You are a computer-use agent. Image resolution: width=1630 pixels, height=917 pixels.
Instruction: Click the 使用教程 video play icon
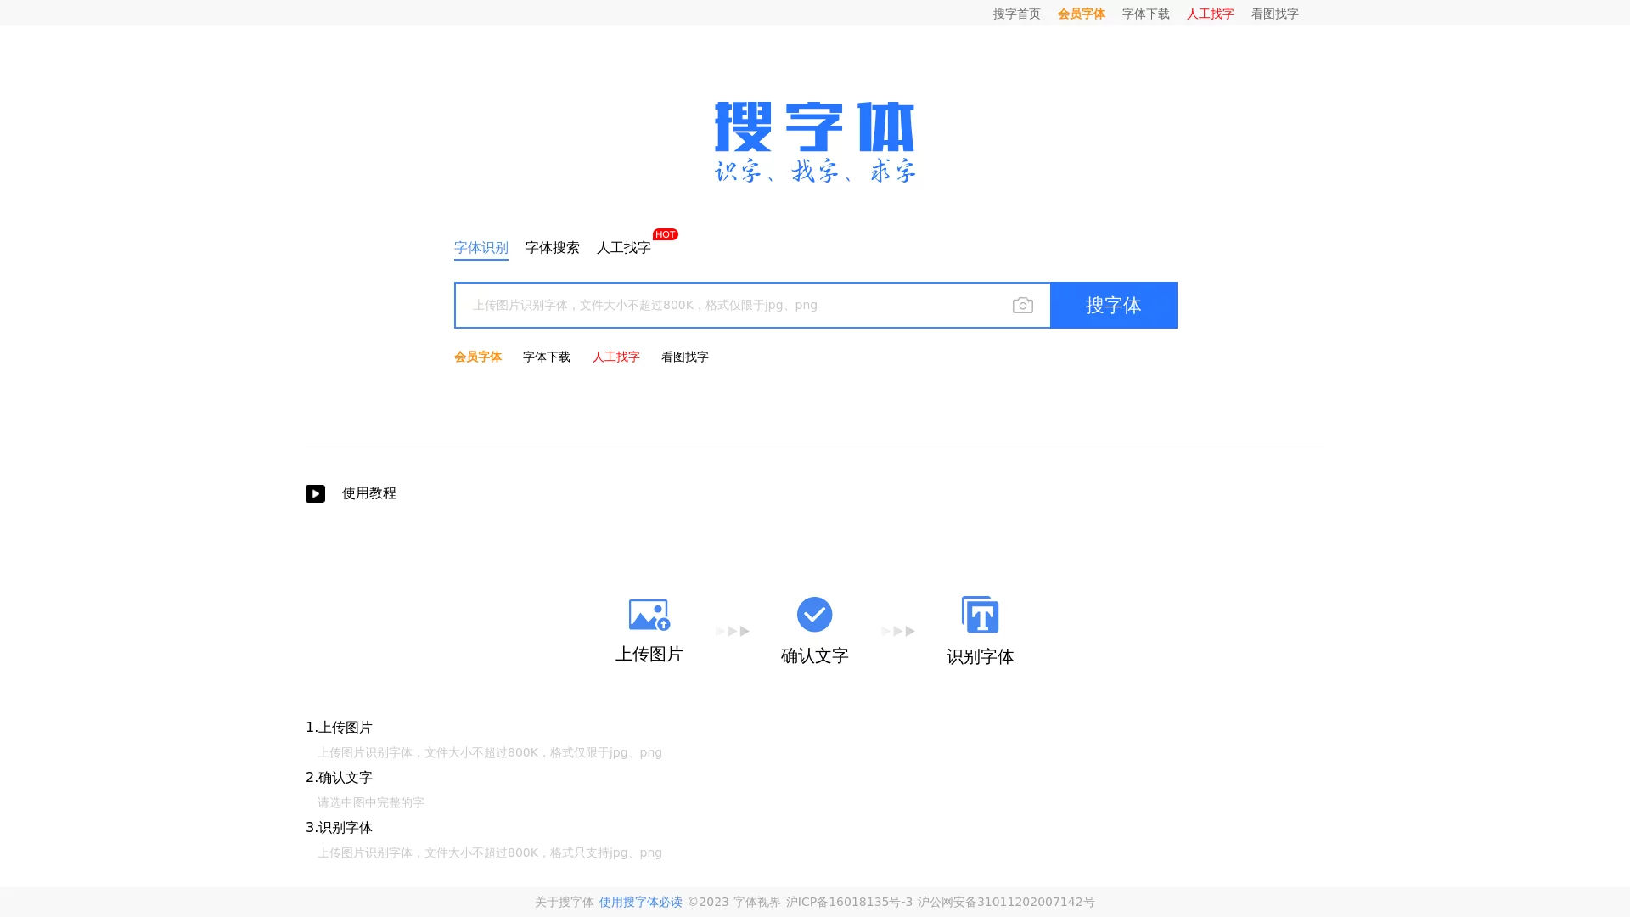(315, 493)
